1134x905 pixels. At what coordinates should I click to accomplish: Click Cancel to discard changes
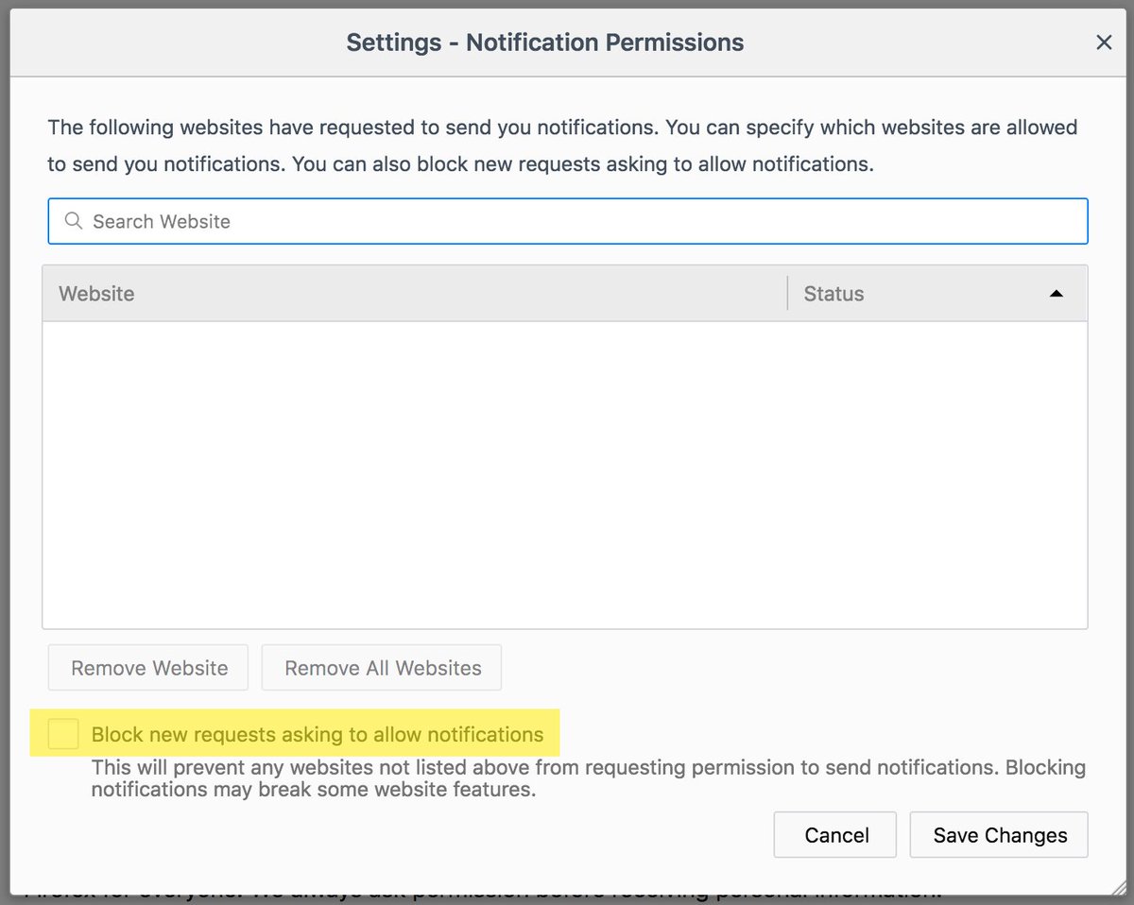835,835
